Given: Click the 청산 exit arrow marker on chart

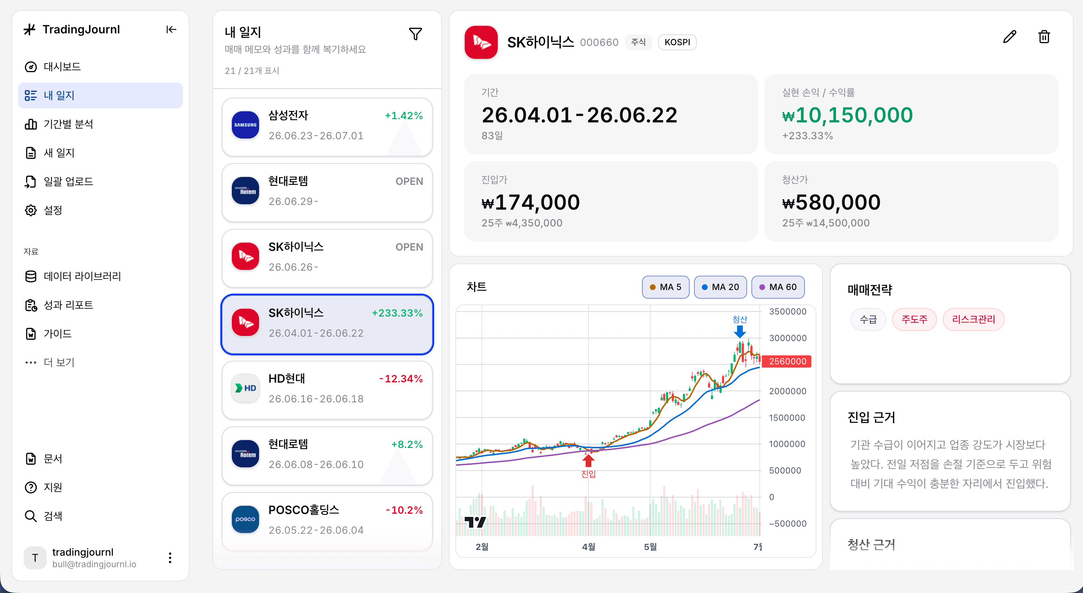Looking at the screenshot, I should [x=740, y=331].
